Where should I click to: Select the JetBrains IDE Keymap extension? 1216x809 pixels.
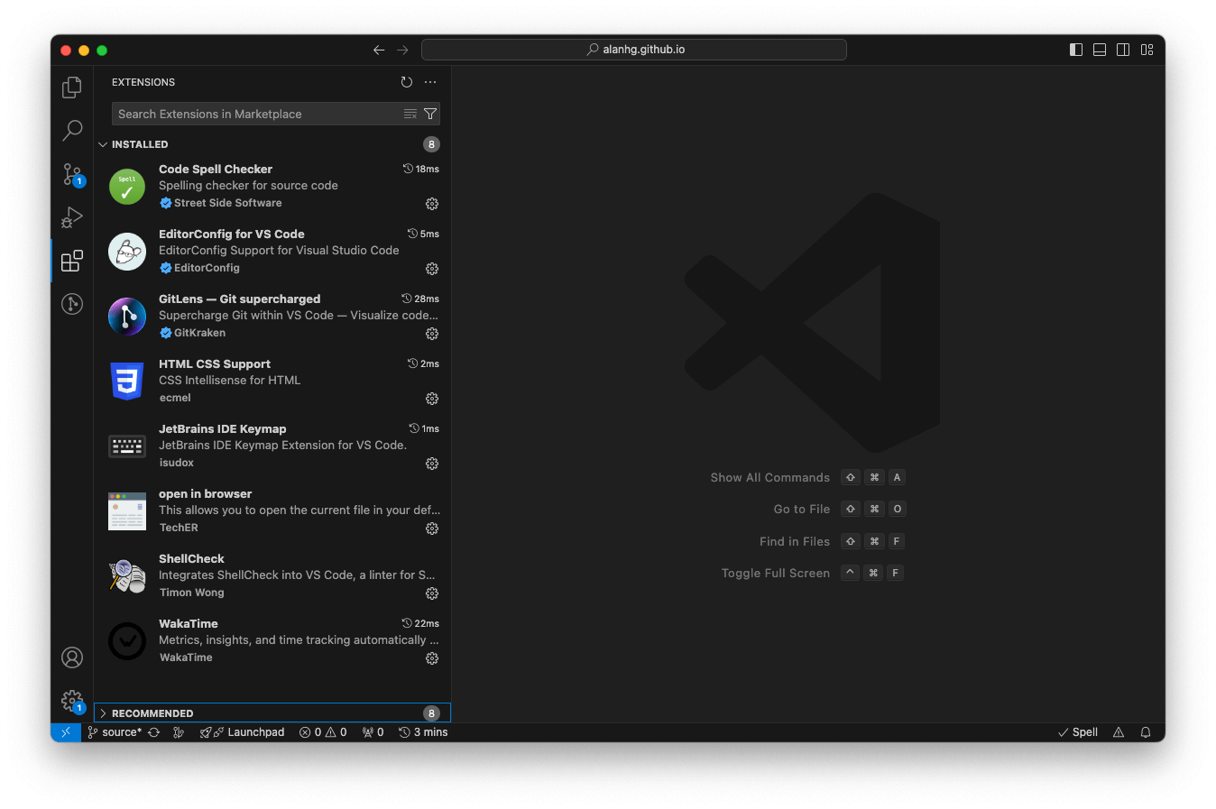click(272, 446)
